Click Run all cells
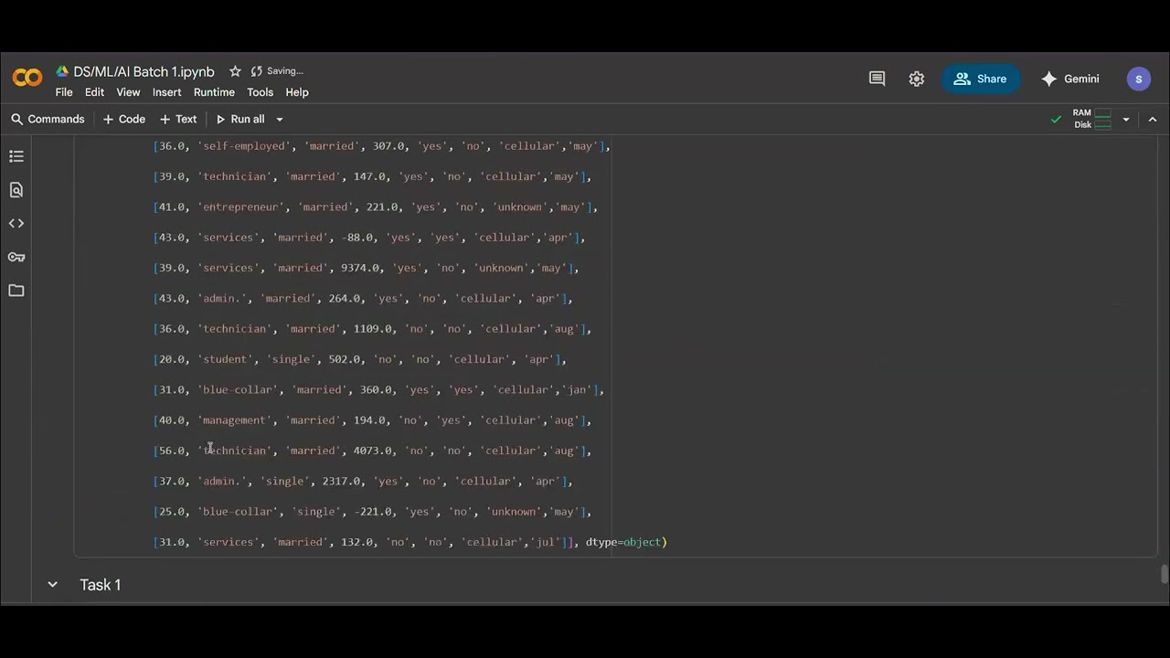Image resolution: width=1170 pixels, height=658 pixels. 240,119
